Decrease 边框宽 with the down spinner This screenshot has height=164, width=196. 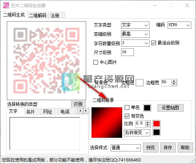[174, 84]
